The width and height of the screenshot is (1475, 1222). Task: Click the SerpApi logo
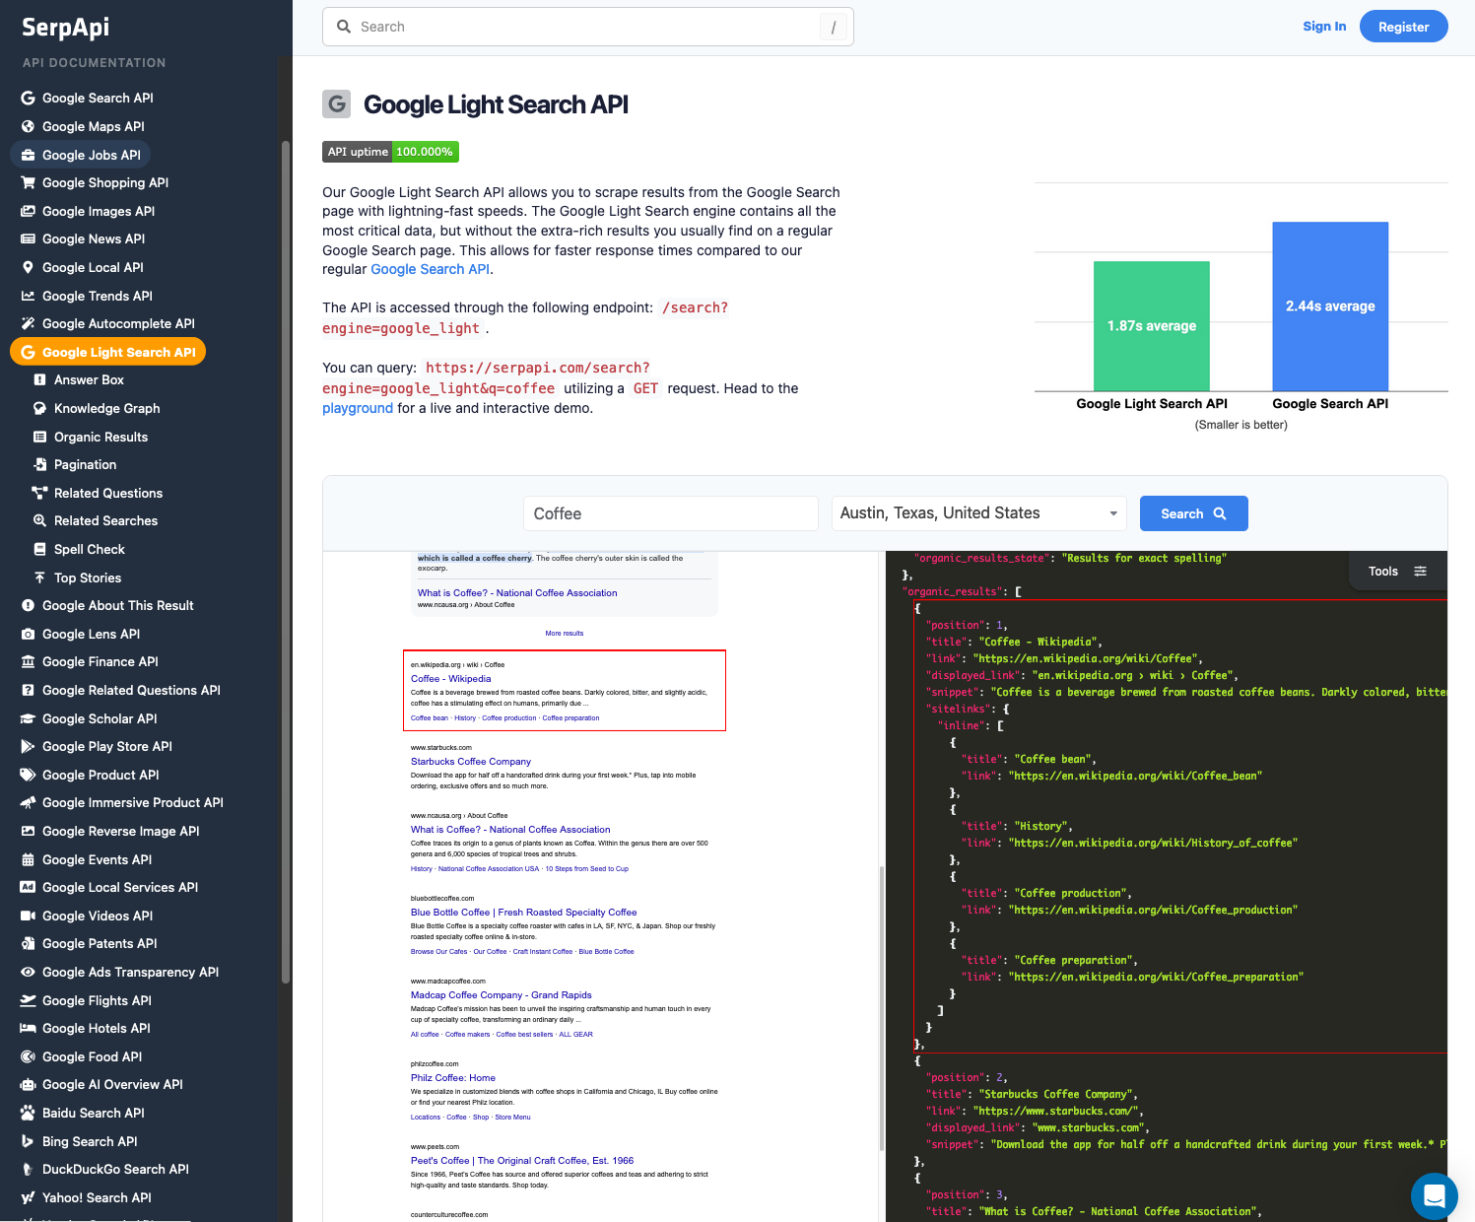(x=66, y=27)
